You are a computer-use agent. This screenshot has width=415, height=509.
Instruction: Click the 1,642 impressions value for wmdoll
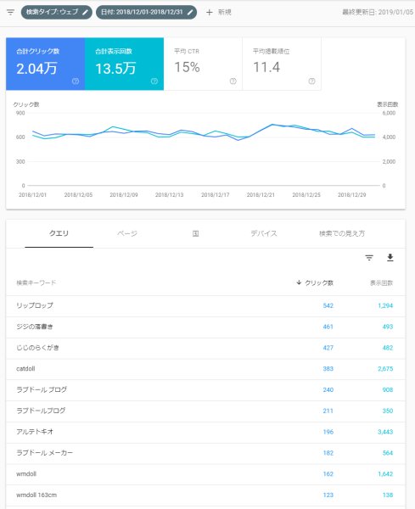pyautogui.click(x=385, y=474)
